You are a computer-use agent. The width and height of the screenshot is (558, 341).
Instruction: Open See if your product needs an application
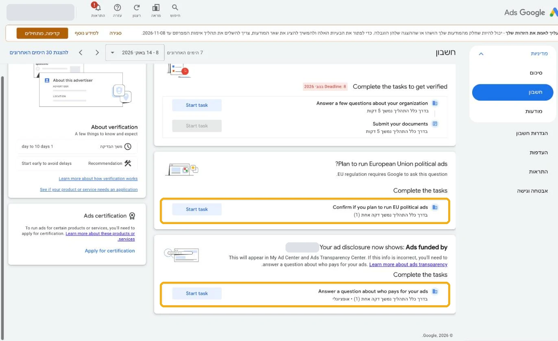coord(89,190)
